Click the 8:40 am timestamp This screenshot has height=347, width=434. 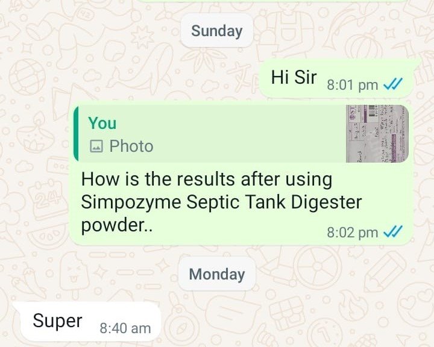pyautogui.click(x=125, y=328)
